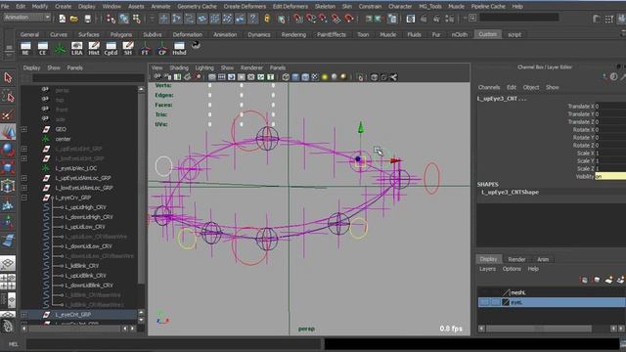Select the Lasso tool in toolbox
Screen dimensions: 626x352
click(x=8, y=96)
